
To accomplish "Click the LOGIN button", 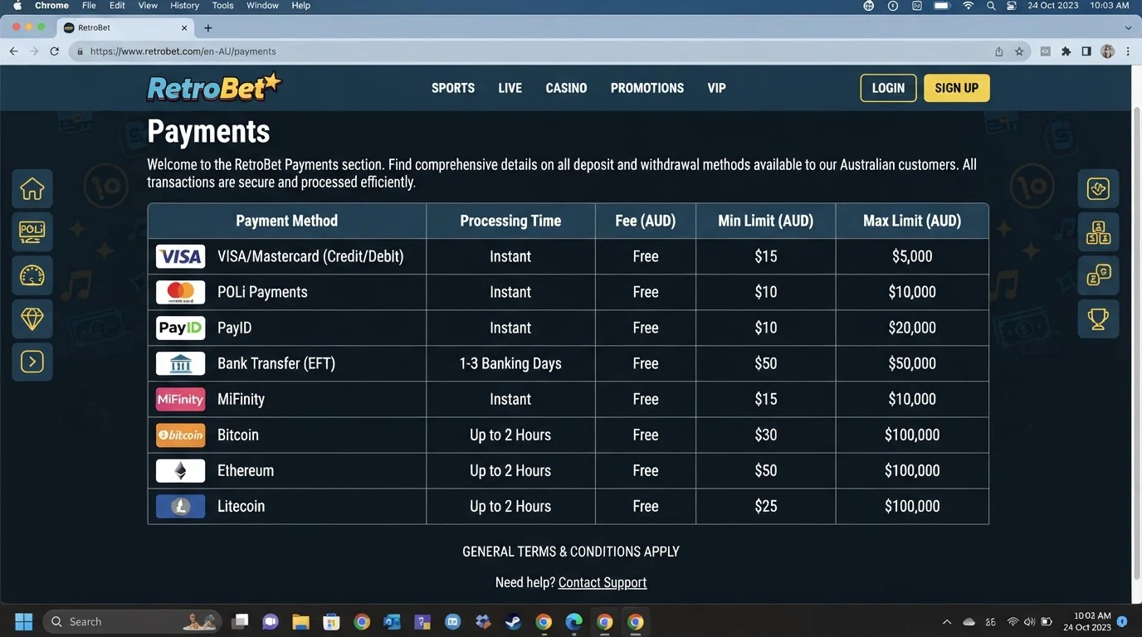I will 888,88.
